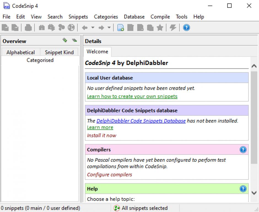Screen dimensions: 259x212
Task: Minimize the CodeSnip 4 window
Action: tap(210, 6)
